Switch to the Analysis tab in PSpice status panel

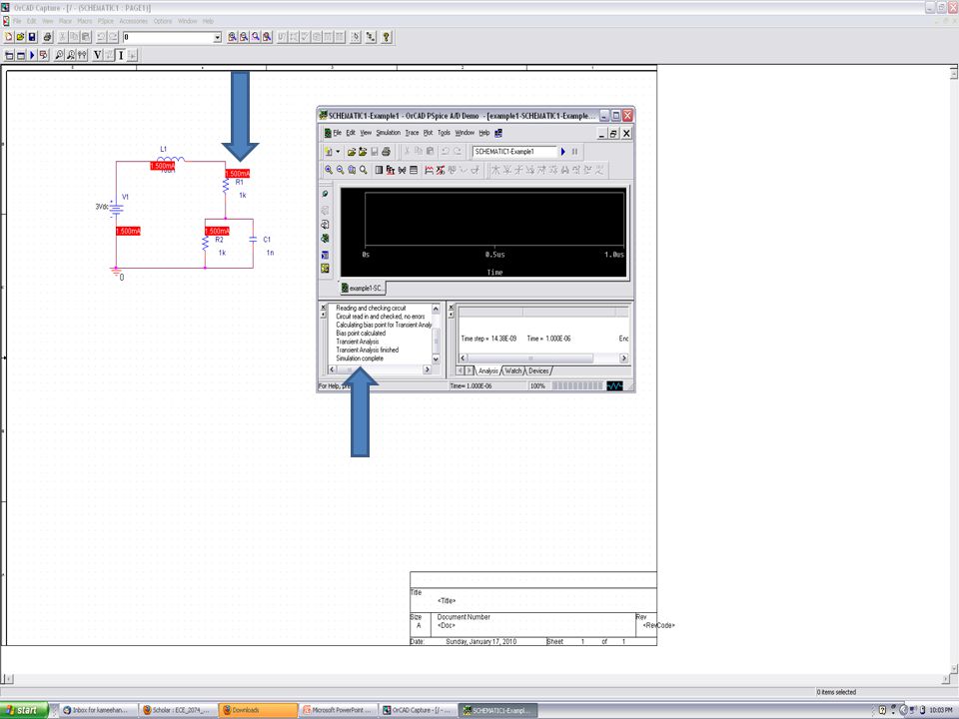click(488, 371)
